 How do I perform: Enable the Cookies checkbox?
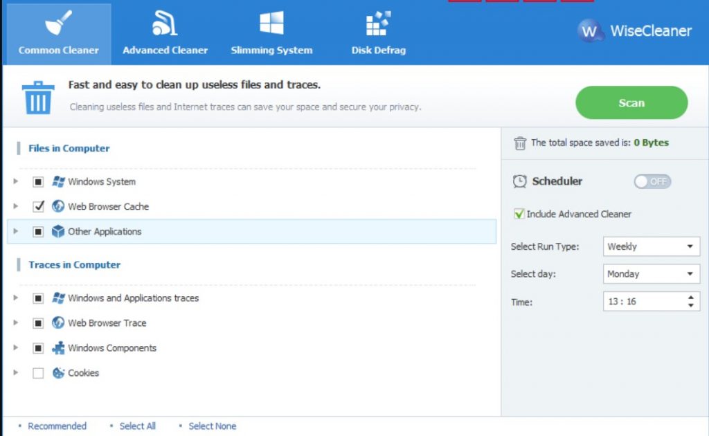[39, 372]
